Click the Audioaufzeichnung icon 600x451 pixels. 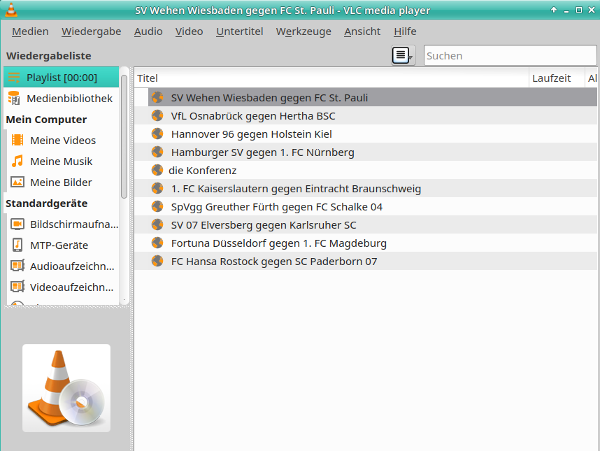17,266
